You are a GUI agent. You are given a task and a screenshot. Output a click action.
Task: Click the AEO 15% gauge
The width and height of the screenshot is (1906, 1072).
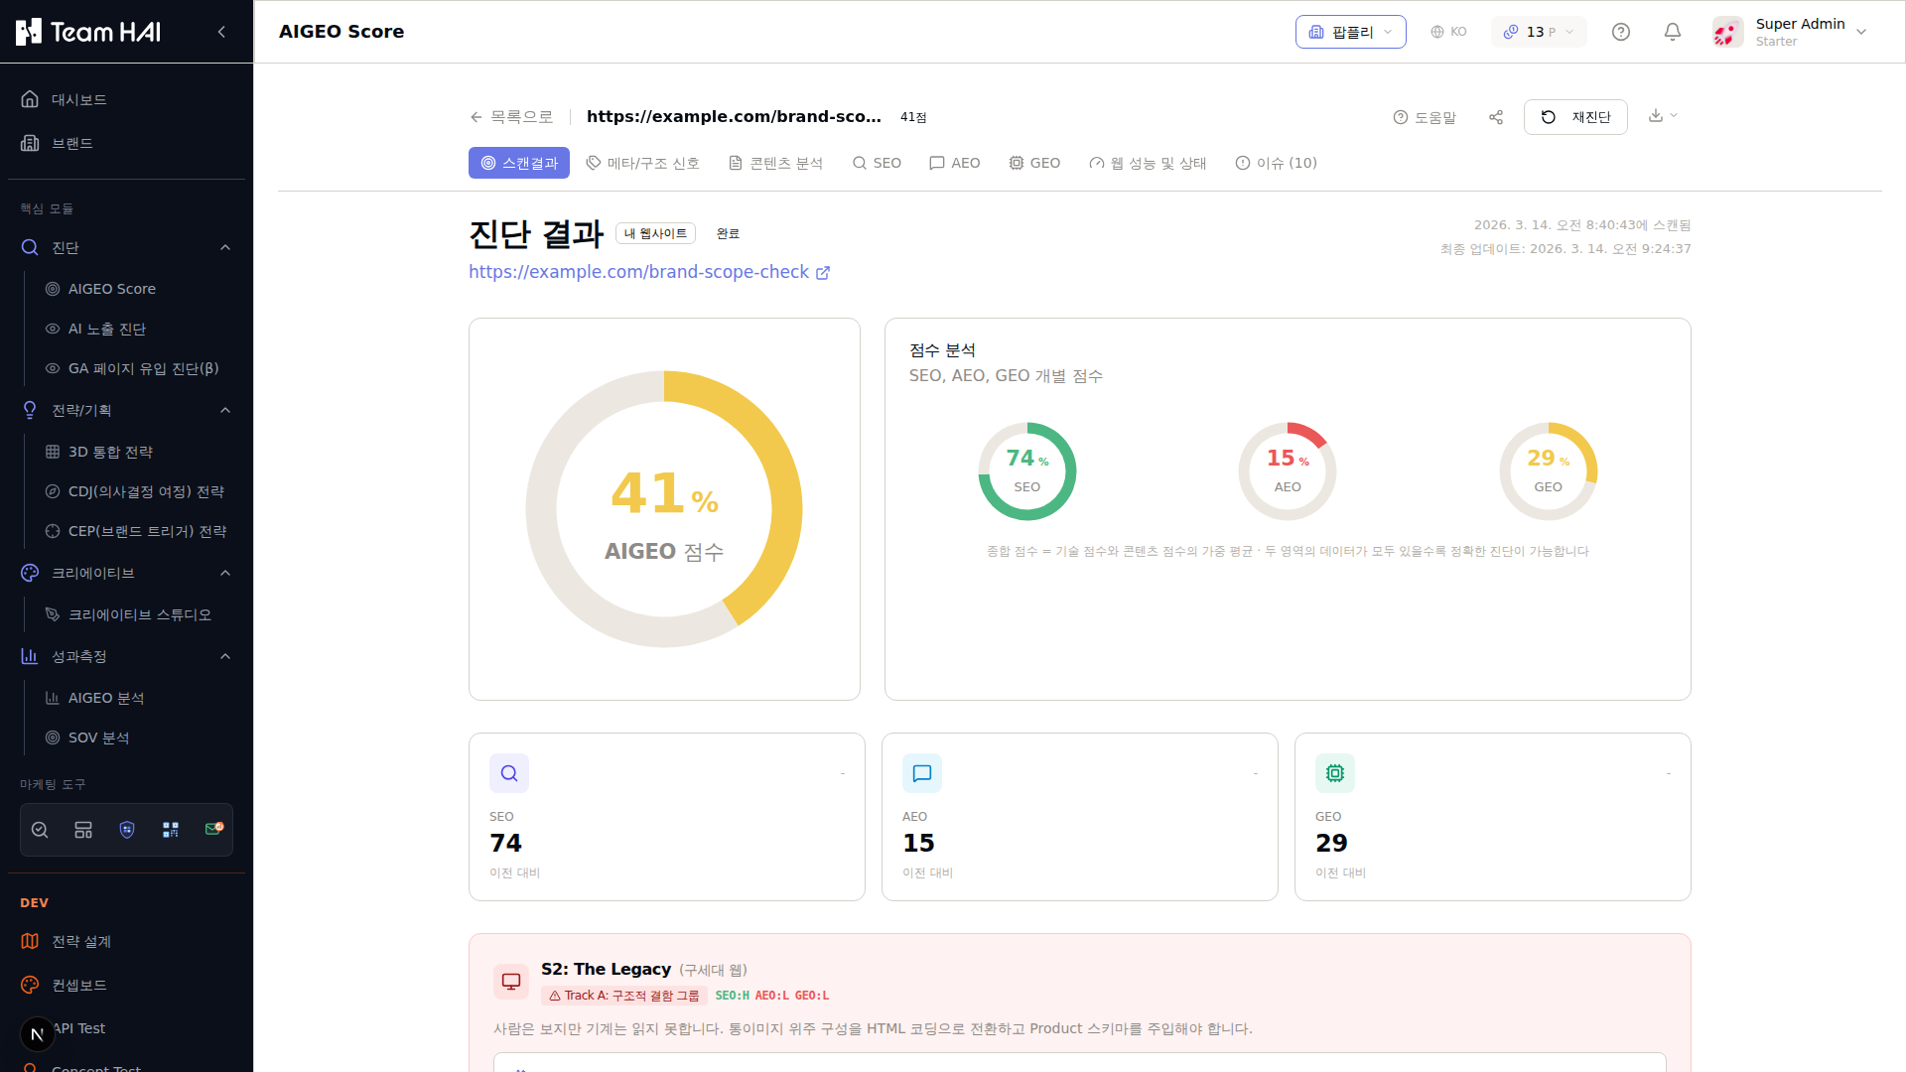(x=1288, y=471)
